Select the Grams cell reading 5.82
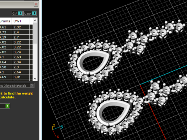 pos(6,52)
